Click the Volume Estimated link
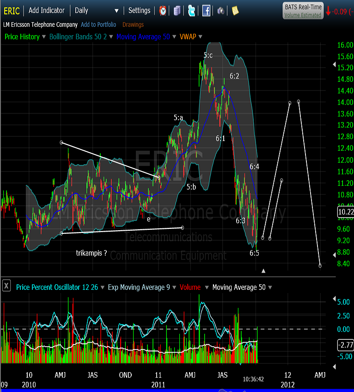The height and width of the screenshot is (392, 354). (303, 15)
